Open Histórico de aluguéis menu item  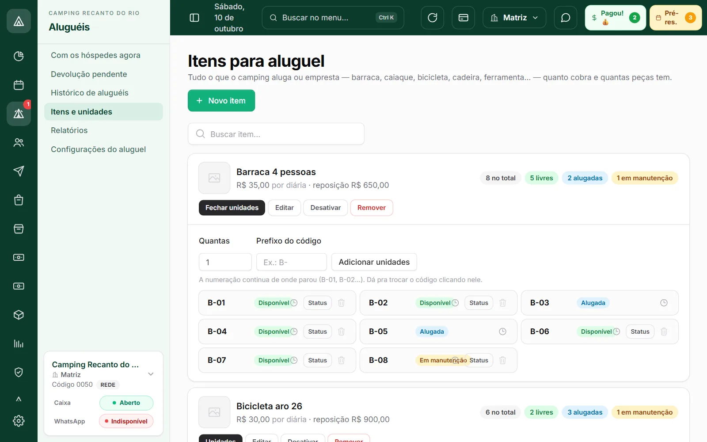pyautogui.click(x=103, y=93)
